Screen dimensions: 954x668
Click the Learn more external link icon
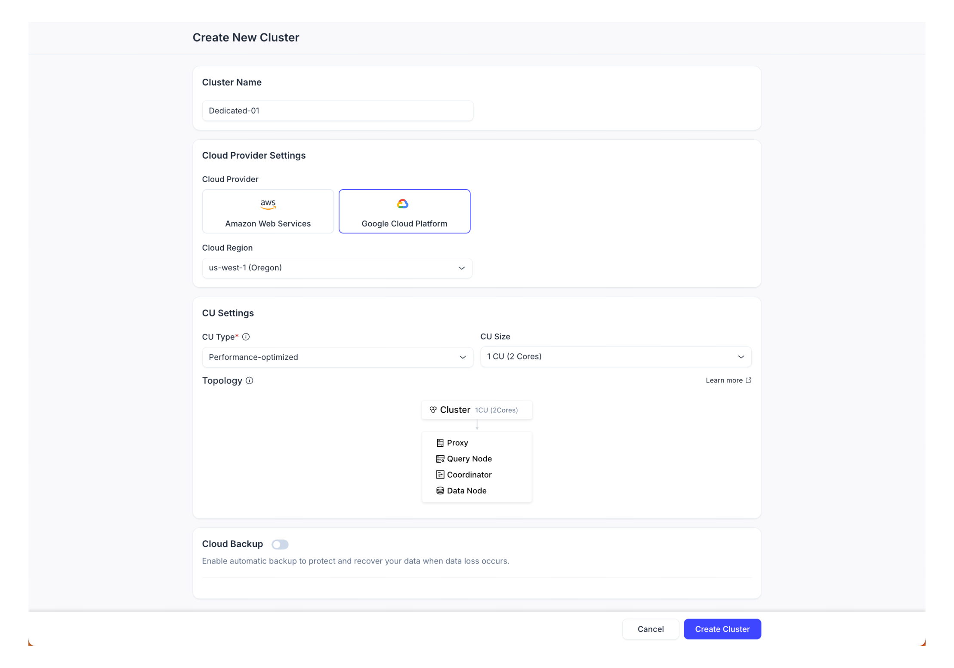[x=748, y=380]
